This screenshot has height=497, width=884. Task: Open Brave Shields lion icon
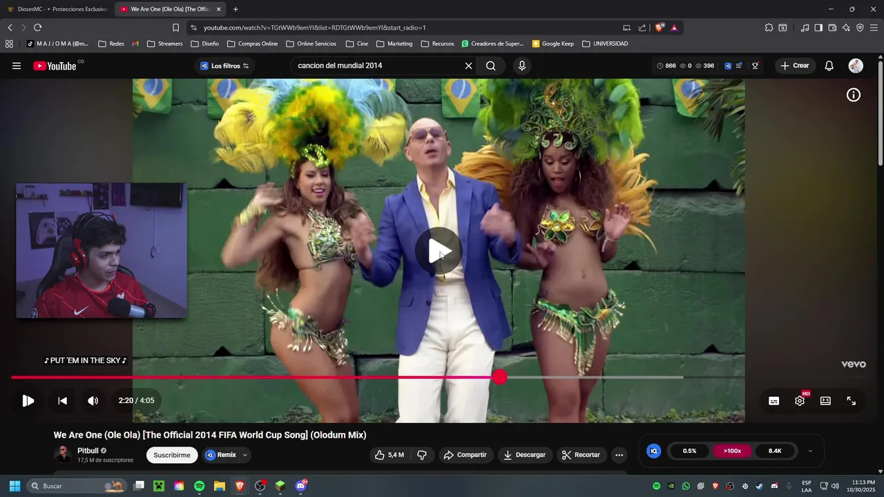[x=660, y=28]
